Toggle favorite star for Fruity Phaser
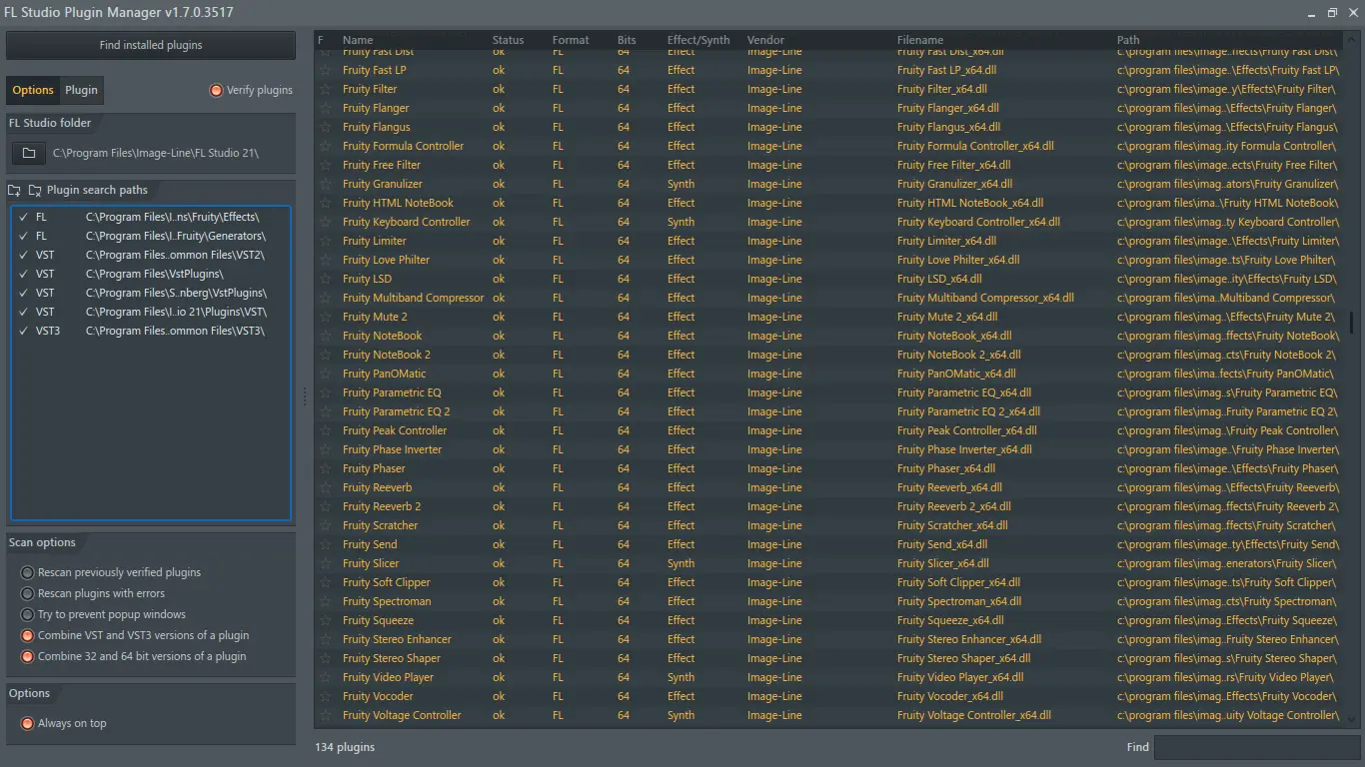The height and width of the screenshot is (767, 1365). [x=325, y=468]
